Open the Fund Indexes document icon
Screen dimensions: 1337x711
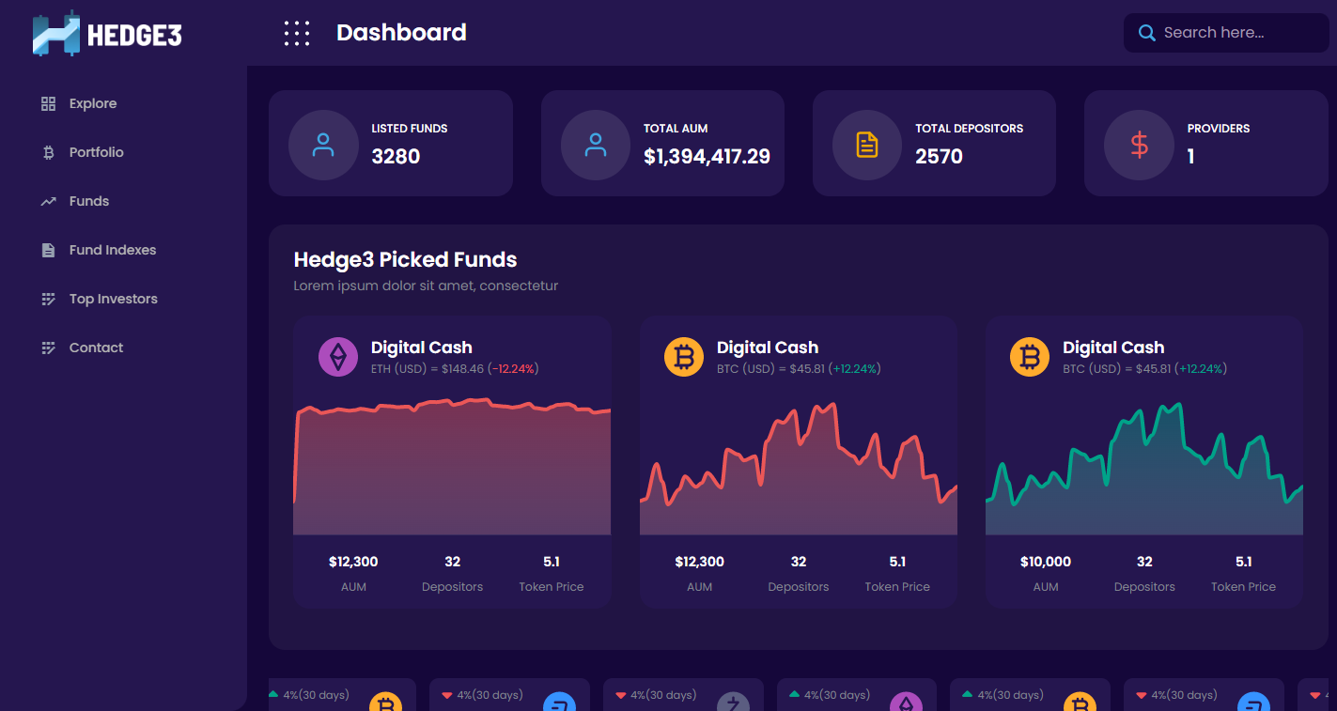coord(48,250)
